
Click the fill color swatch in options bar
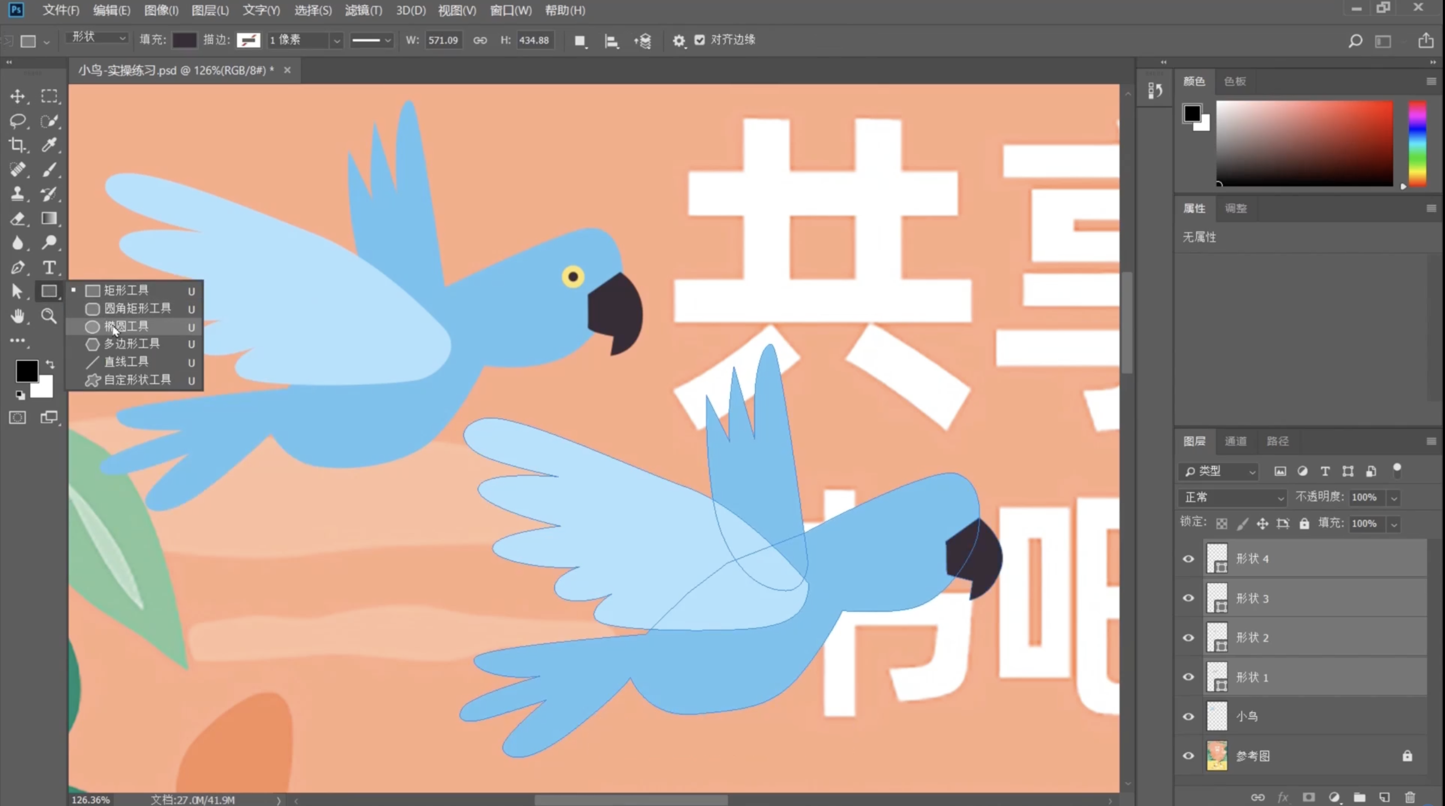[x=184, y=40]
